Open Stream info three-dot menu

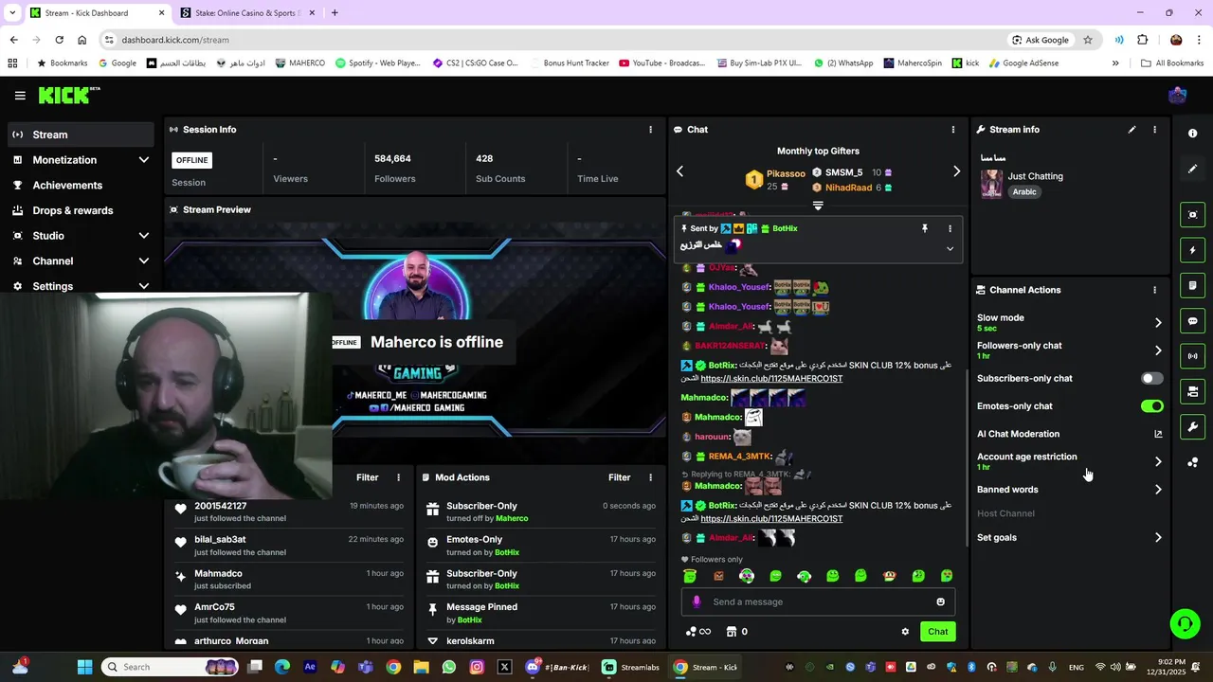click(x=1154, y=130)
